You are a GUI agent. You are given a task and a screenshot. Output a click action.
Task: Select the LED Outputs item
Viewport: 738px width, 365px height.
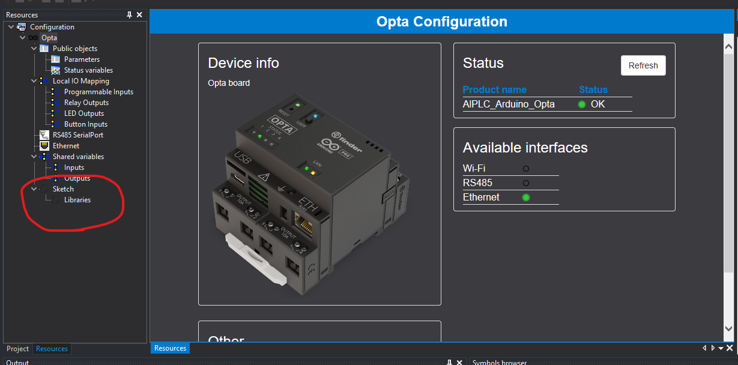56,113
